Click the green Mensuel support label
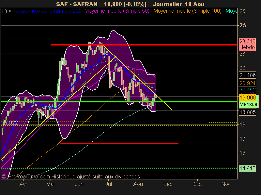Image resolution: width=261 pixels, height=195 pixels. coord(249,104)
